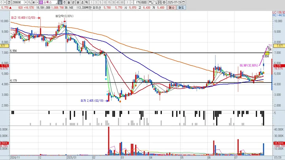The image size is (285, 160).
Task: Click the 6,994 horizontal line label
Action: click(13, 51)
